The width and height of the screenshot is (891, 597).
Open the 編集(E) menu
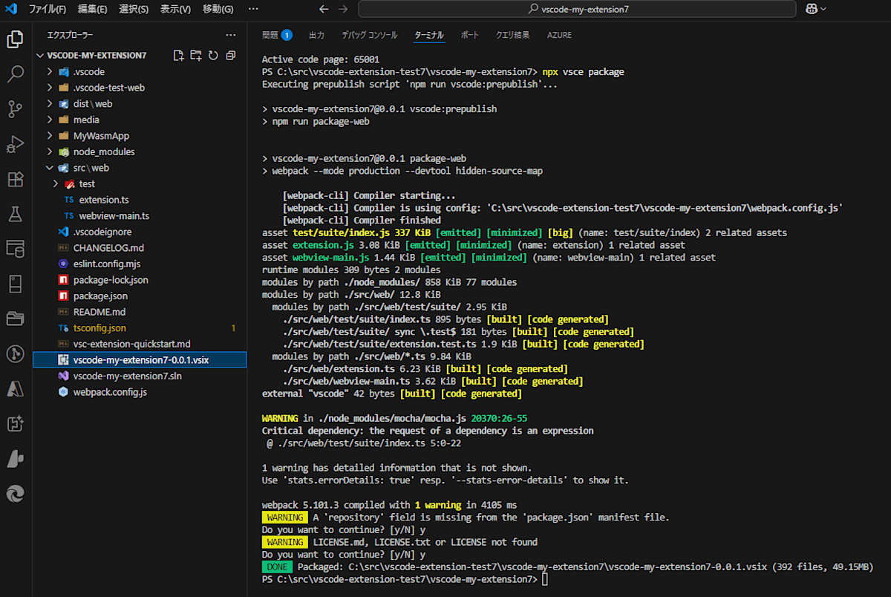click(x=92, y=9)
